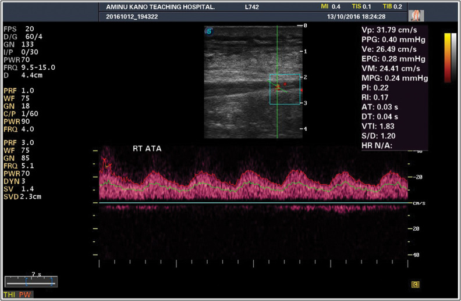
Task: Click the blue S orientation marker
Action: (x=208, y=31)
